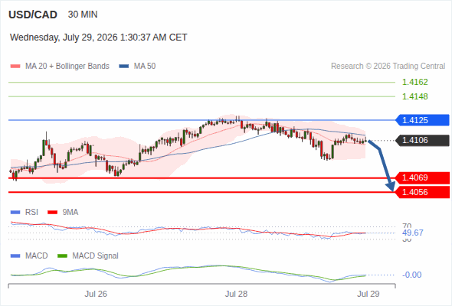This screenshot has height=306, width=452.
Task: Click the MACD Signal green legend swatch
Action: [x=63, y=256]
